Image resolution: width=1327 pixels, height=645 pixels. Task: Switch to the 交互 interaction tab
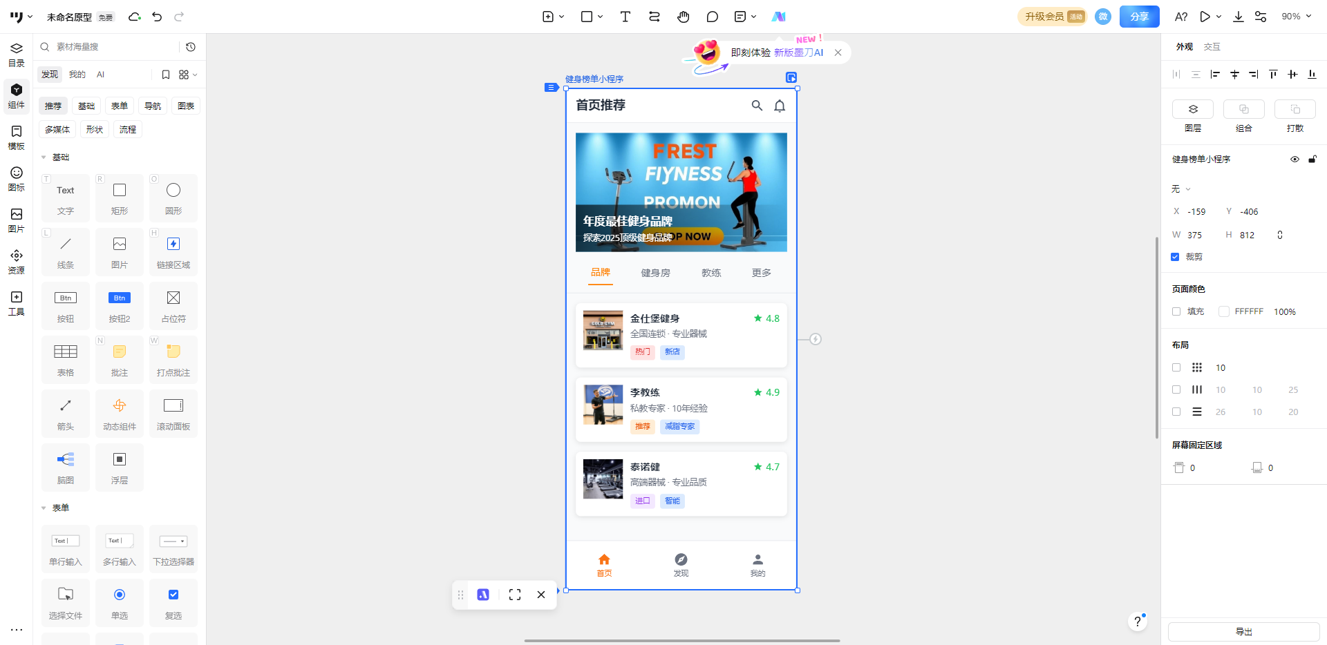(1212, 47)
